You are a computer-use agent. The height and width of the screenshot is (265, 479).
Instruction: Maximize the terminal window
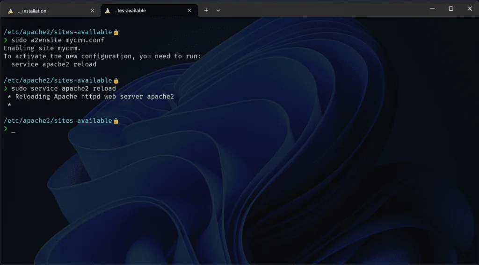[451, 8]
